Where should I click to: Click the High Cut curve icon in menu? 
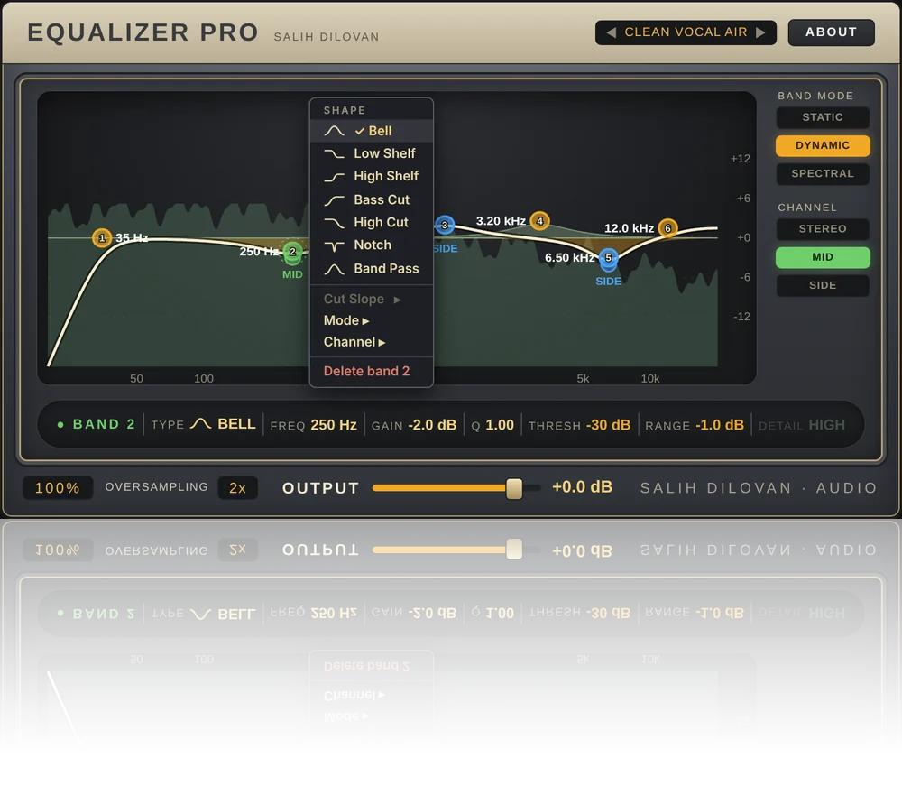(335, 223)
